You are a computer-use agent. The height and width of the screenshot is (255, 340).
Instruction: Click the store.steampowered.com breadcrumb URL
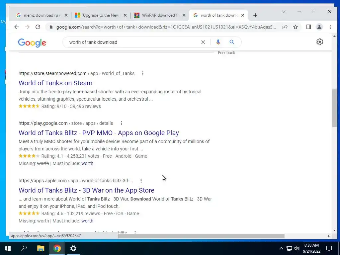76,73
